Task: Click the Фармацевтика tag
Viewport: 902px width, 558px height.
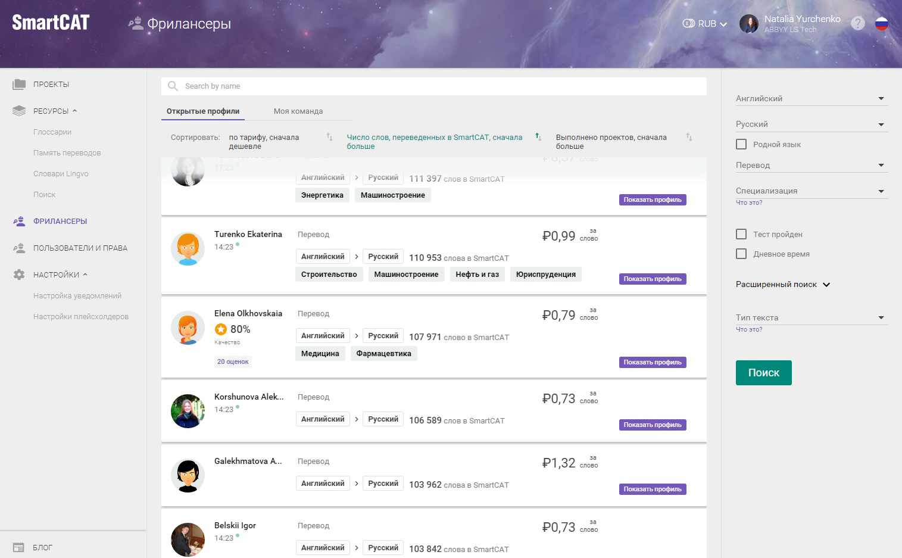Action: pyautogui.click(x=383, y=354)
